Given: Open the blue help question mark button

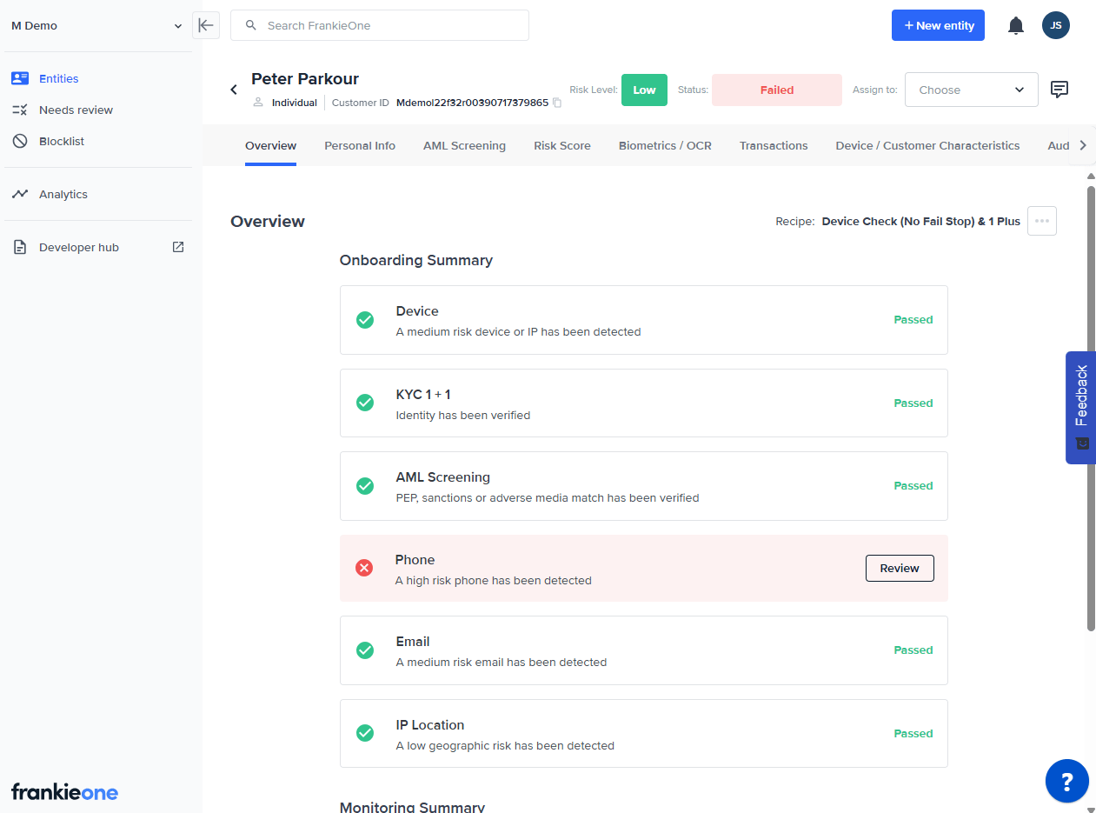Looking at the screenshot, I should (x=1066, y=780).
